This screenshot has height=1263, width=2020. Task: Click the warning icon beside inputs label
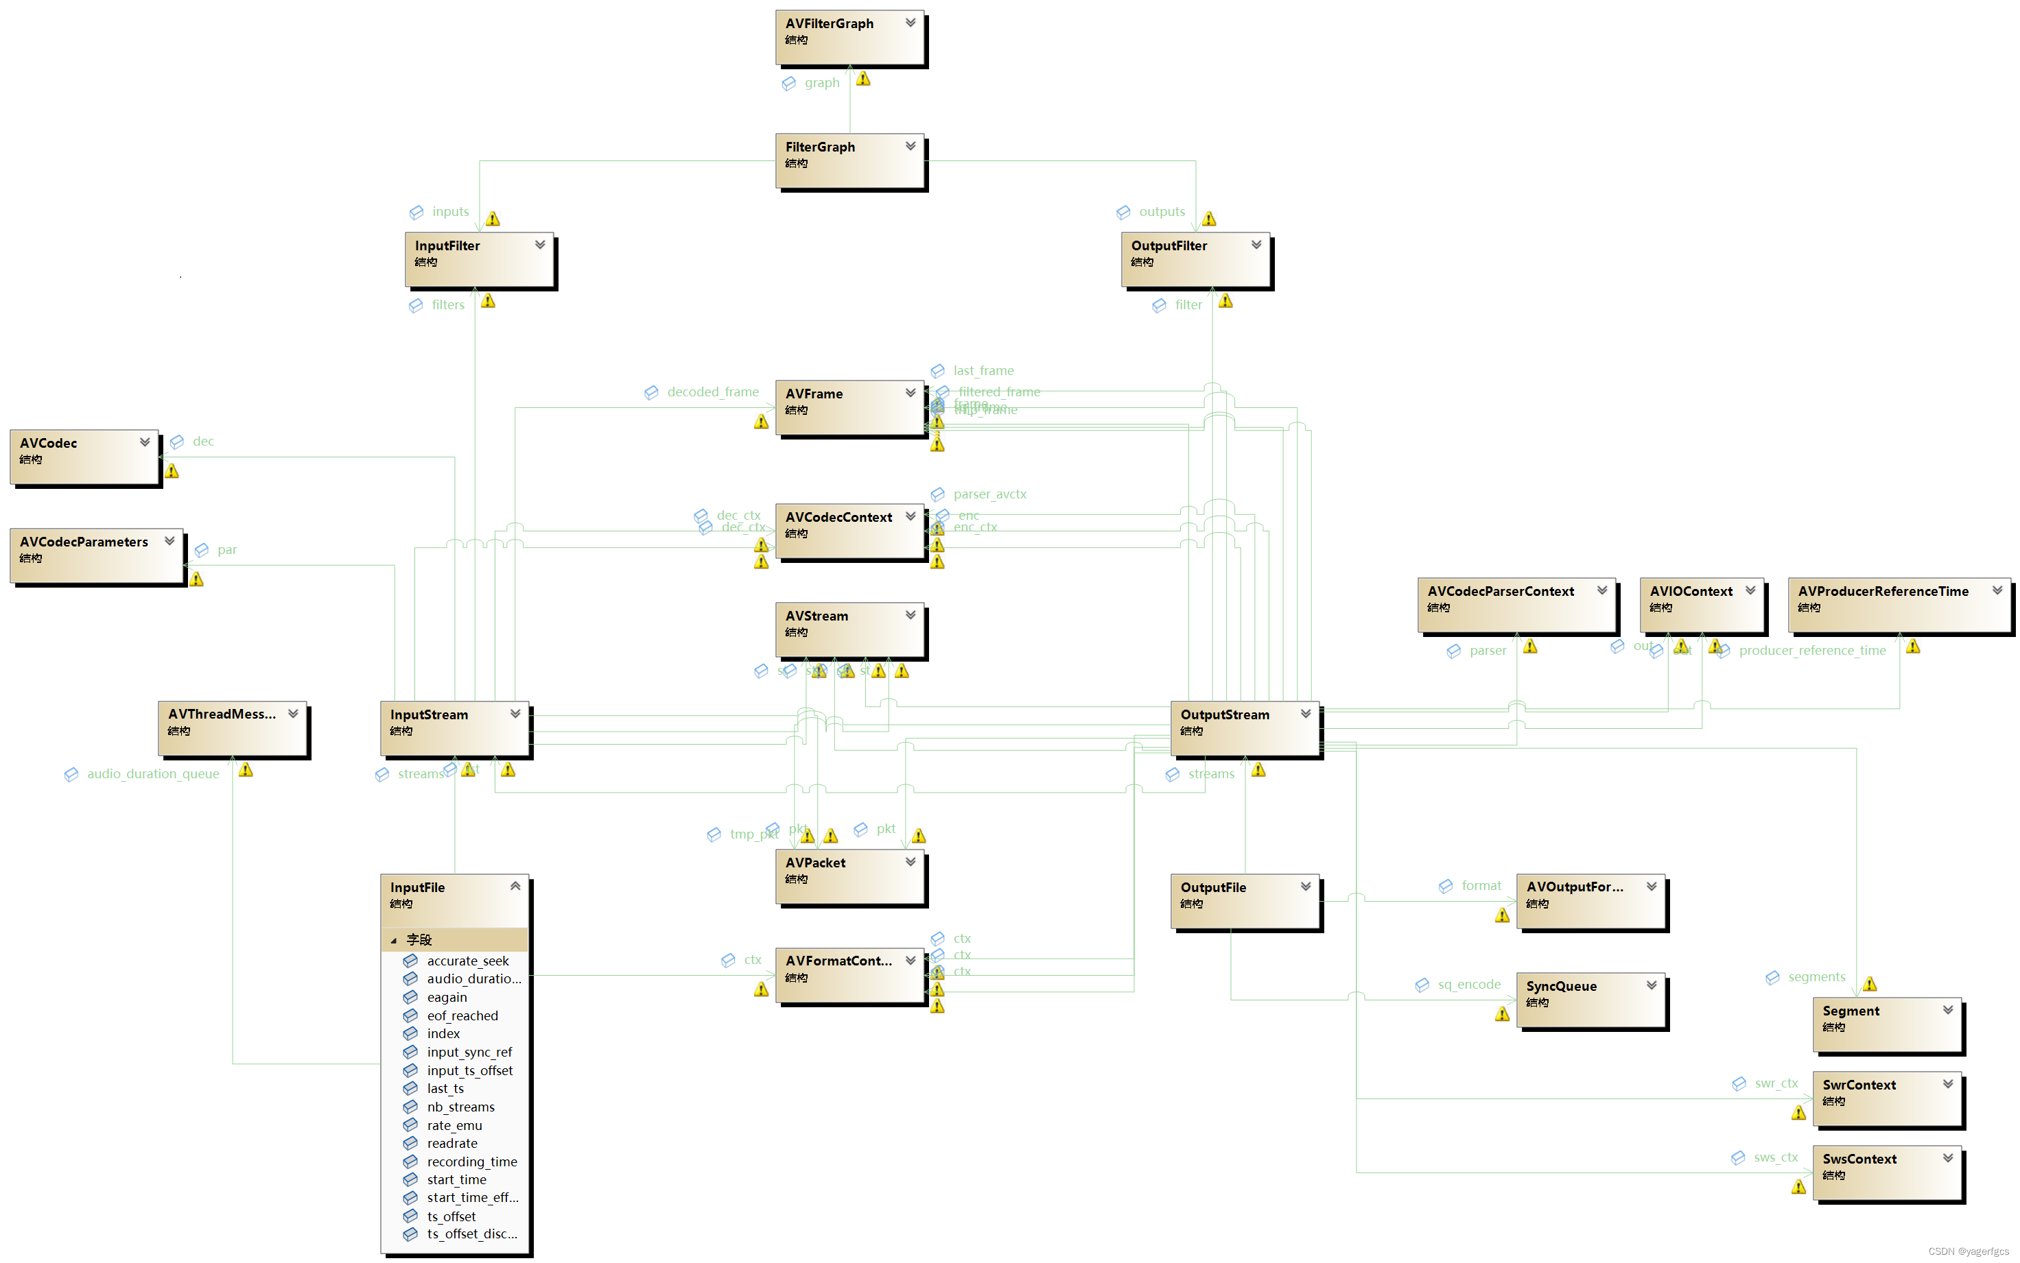tap(493, 219)
